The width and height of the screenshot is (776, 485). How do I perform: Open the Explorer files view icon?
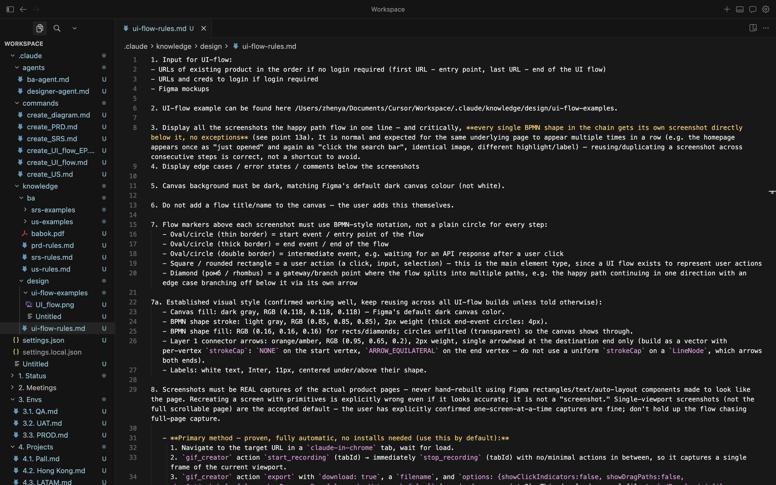40,28
